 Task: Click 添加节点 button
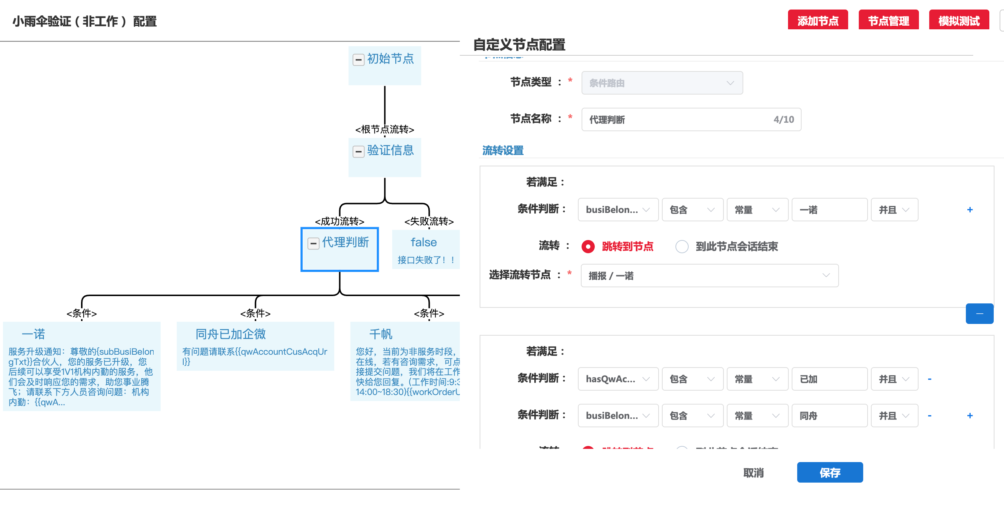coord(818,20)
